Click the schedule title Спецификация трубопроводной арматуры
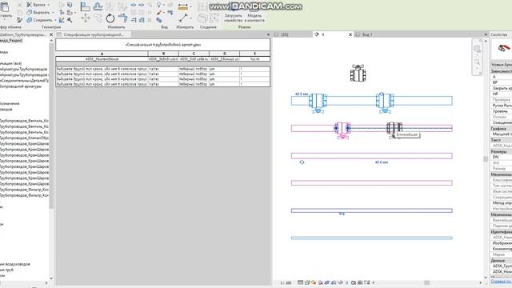Screen dimensions: 512x288 (163, 45)
